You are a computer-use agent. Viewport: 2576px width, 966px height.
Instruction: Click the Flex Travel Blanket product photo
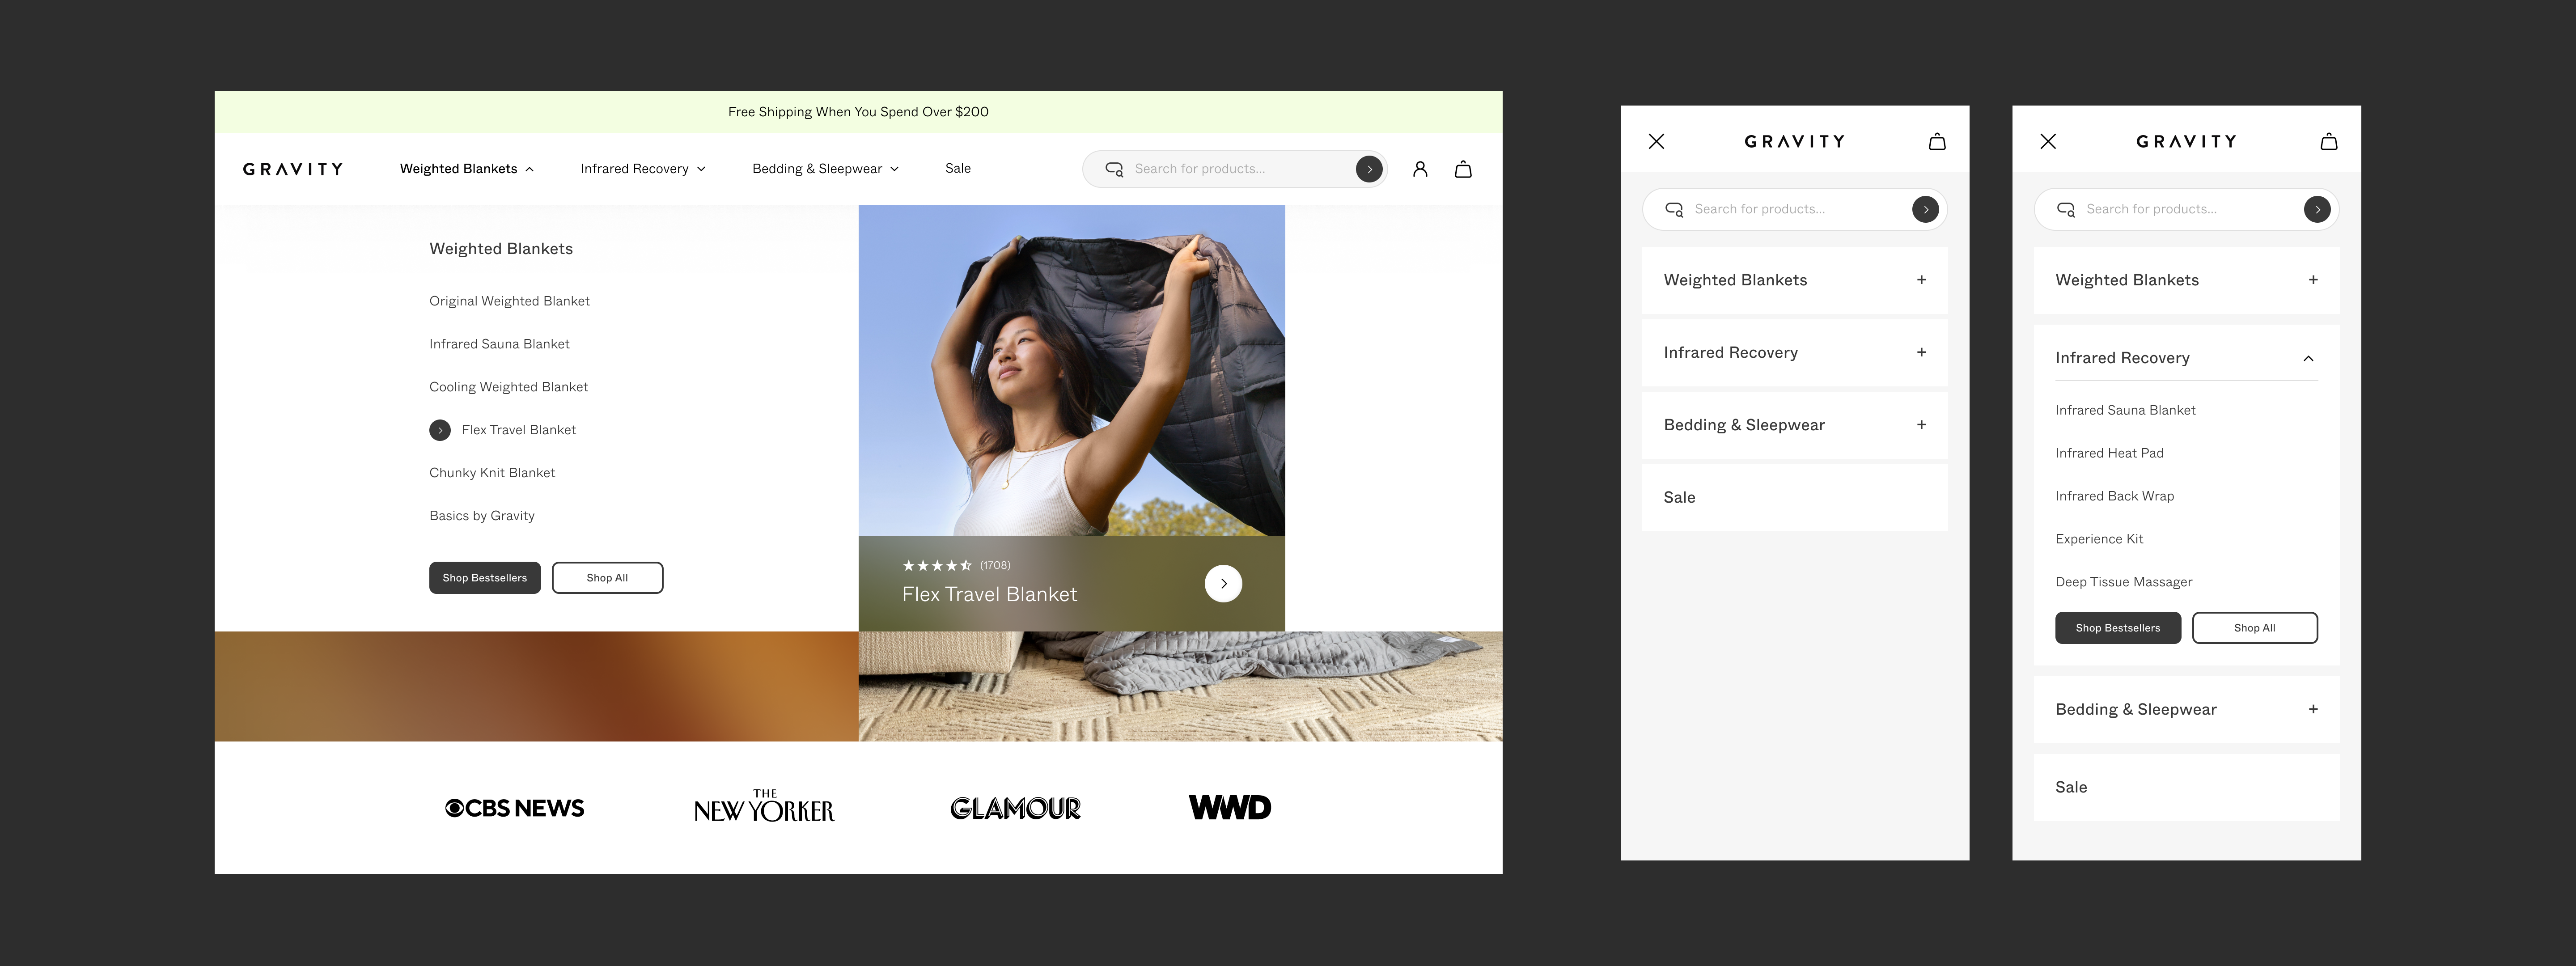1072,370
